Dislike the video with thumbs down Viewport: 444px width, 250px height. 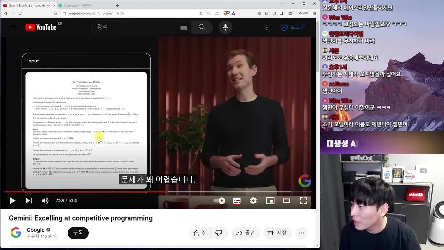pyautogui.click(x=219, y=233)
